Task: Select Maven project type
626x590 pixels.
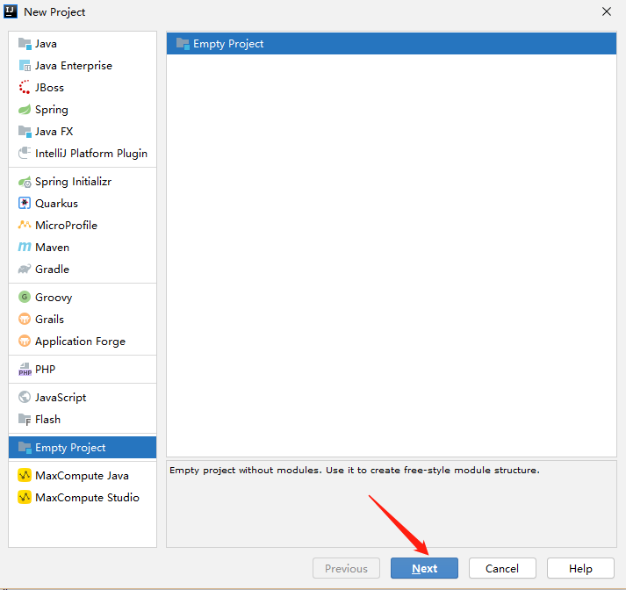Action: 83,247
